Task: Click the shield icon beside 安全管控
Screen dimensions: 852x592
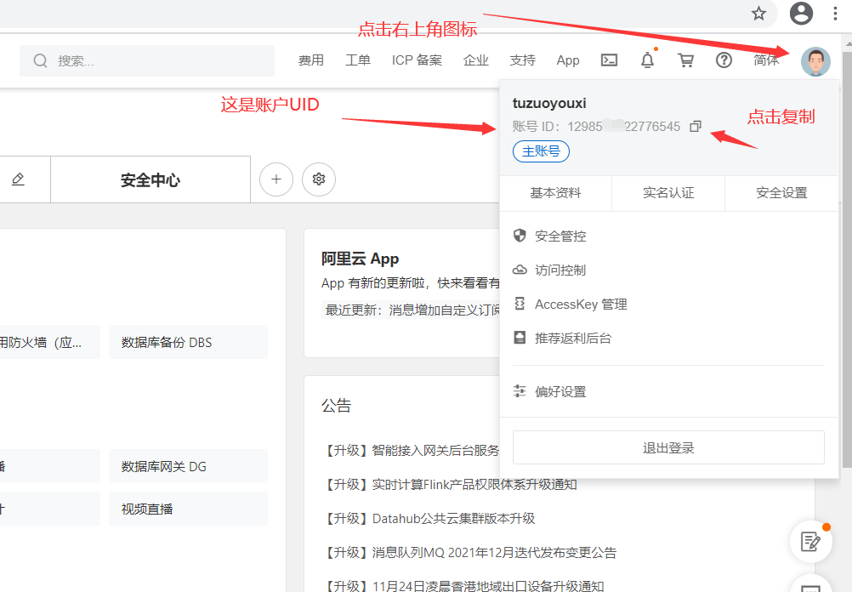Action: (x=520, y=236)
